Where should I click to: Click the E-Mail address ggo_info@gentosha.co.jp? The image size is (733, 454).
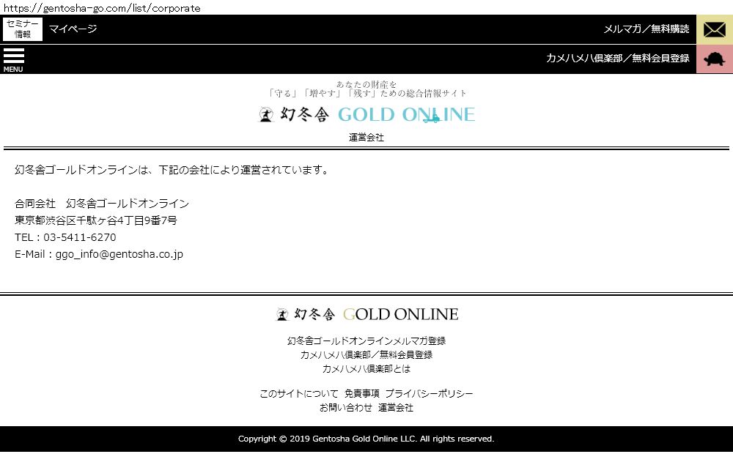(x=119, y=255)
